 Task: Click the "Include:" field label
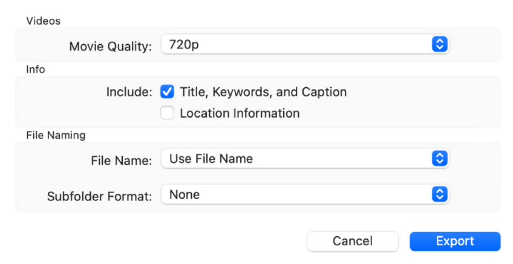coord(129,92)
